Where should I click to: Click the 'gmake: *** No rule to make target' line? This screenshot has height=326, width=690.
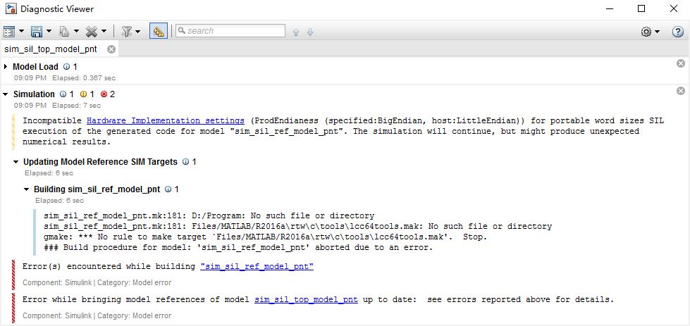point(266,237)
